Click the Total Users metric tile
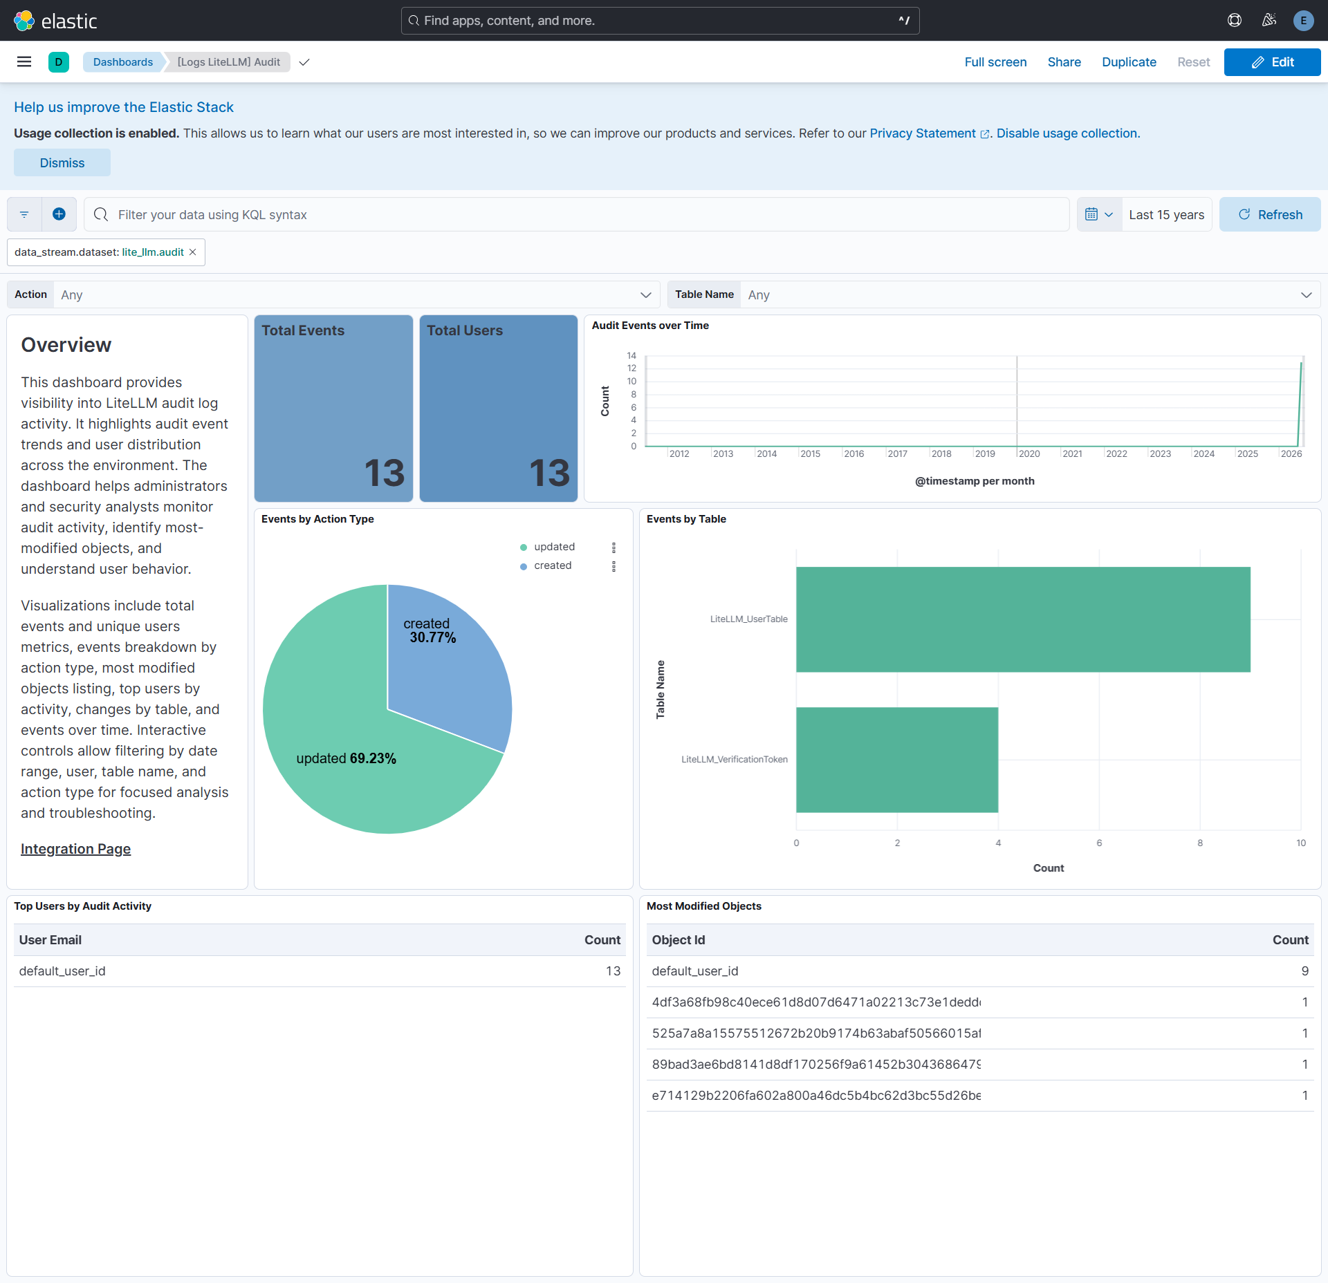The image size is (1328, 1283). 499,409
